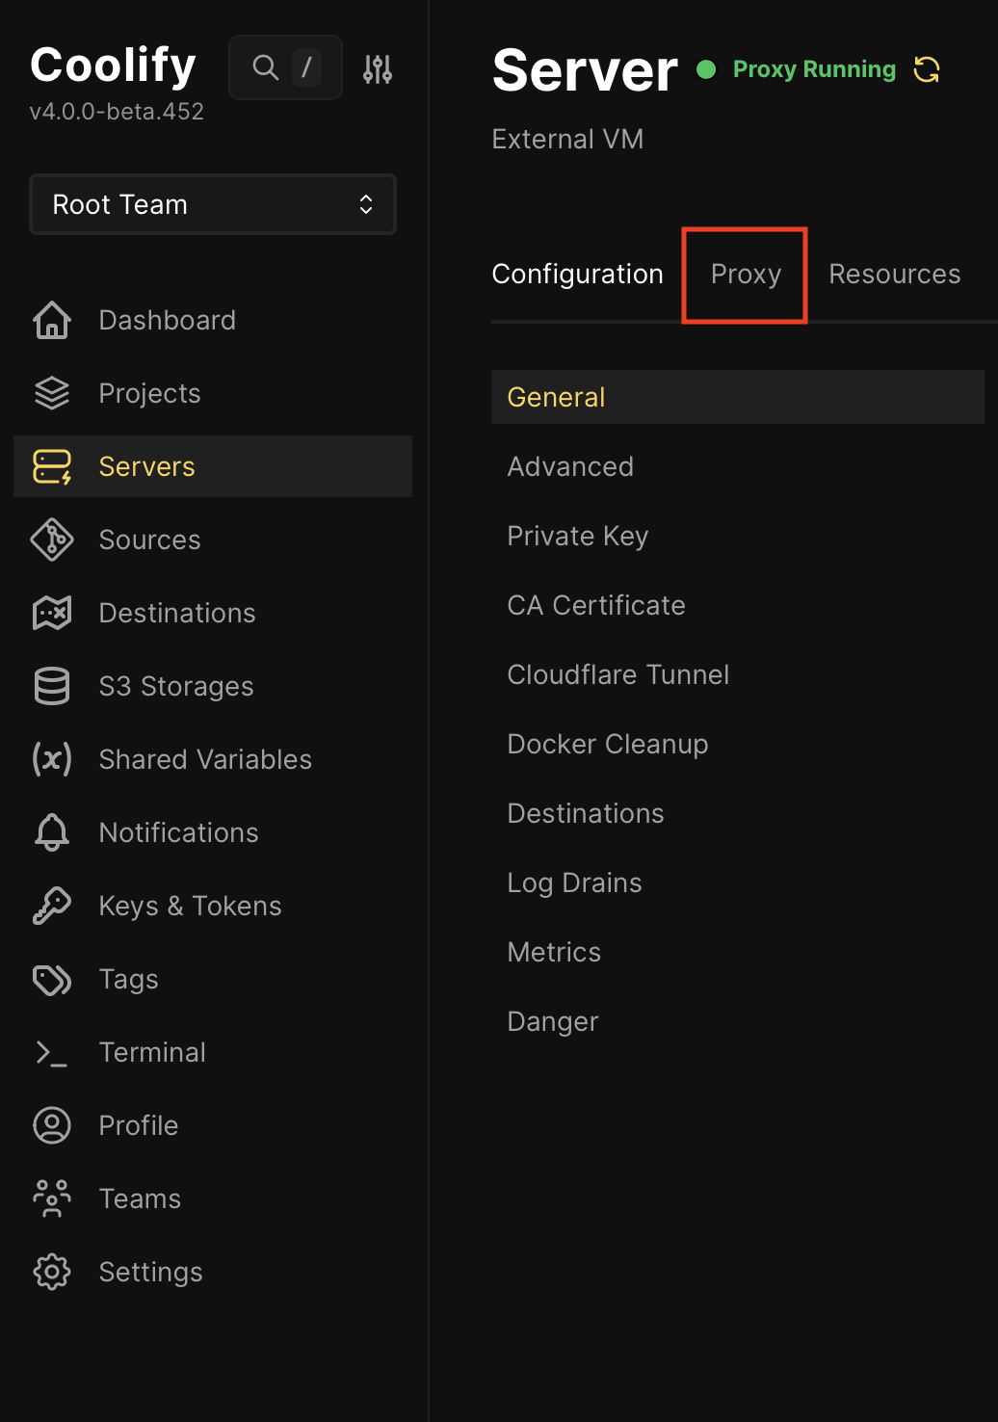The height and width of the screenshot is (1422, 998).
Task: Open Sources via its sidebar icon
Action: point(50,540)
